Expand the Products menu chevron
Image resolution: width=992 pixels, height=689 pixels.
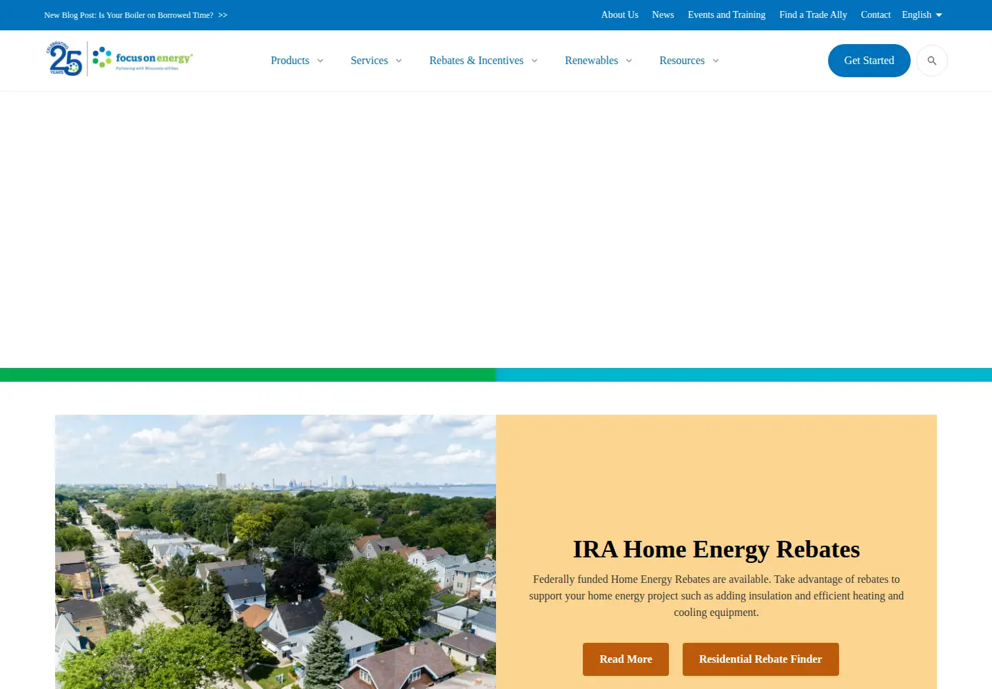[x=320, y=61]
